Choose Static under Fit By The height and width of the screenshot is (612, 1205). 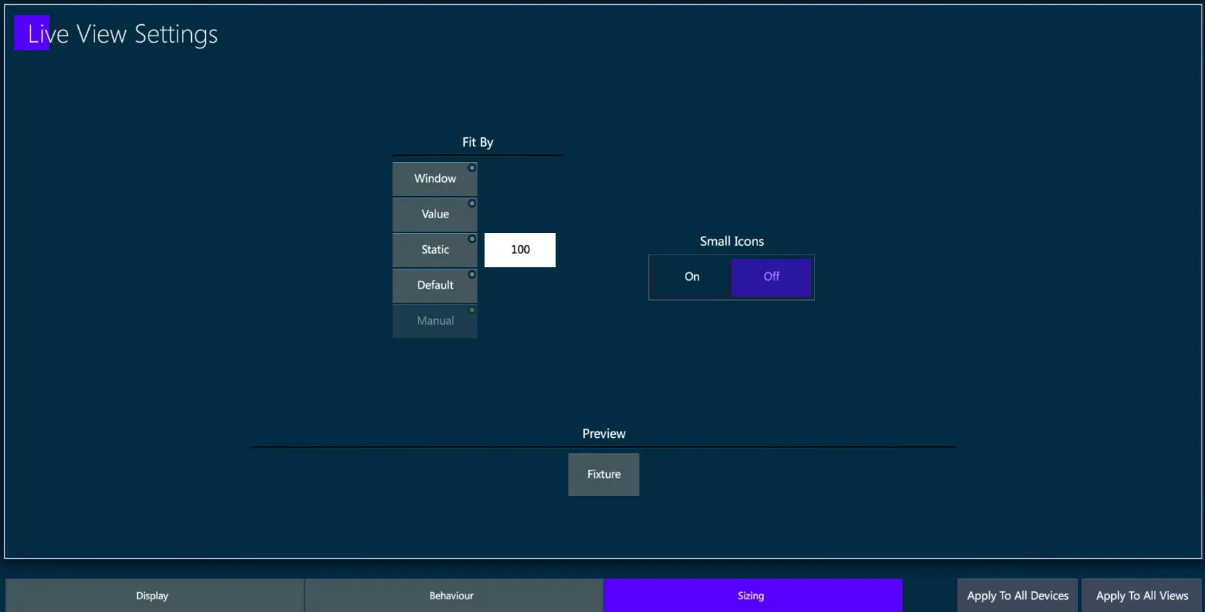tap(435, 250)
